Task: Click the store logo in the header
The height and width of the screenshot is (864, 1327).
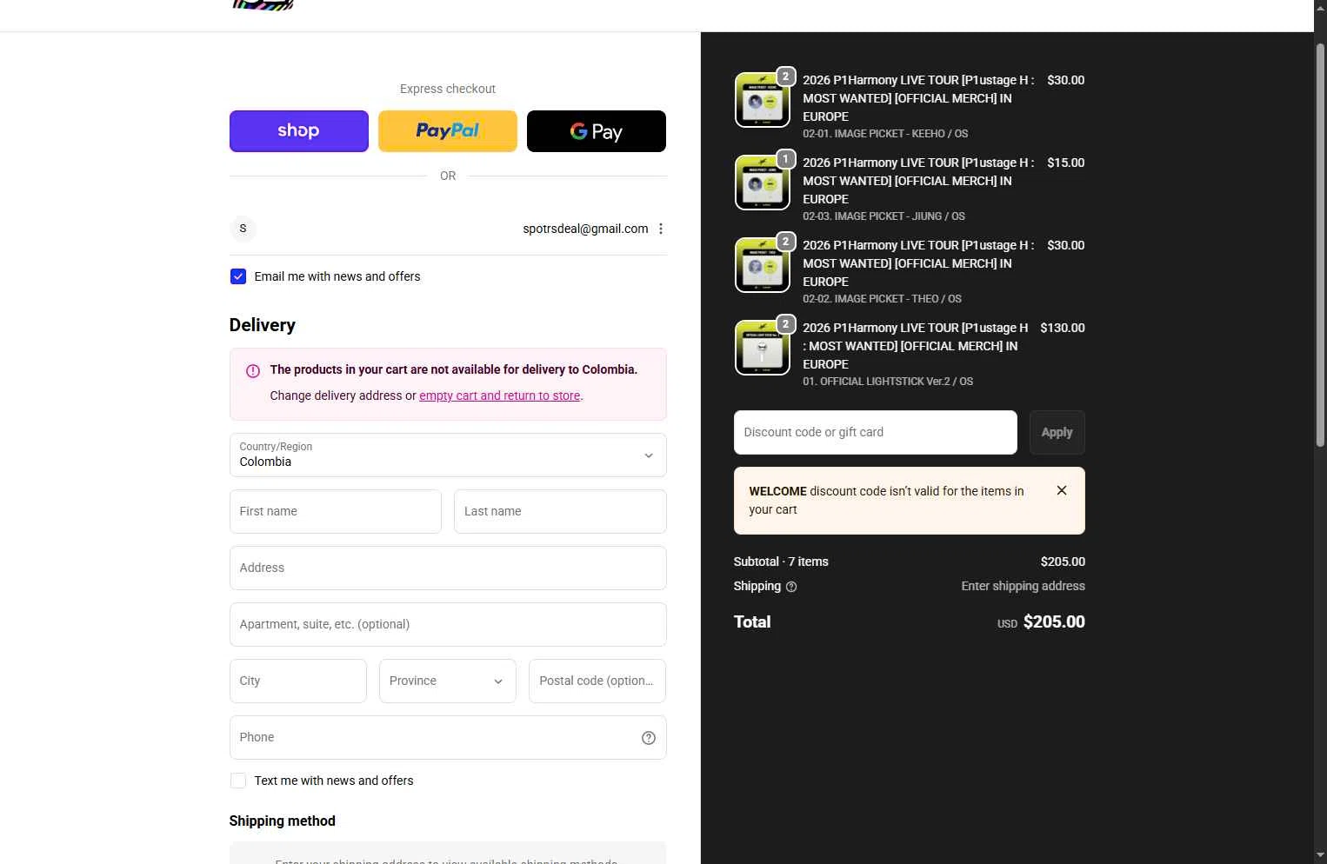Action: pos(263,5)
